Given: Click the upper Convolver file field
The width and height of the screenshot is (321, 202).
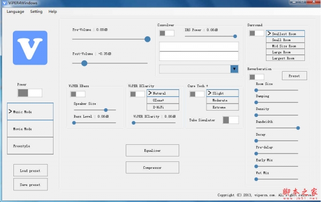Looking at the screenshot, I should 199,46.
